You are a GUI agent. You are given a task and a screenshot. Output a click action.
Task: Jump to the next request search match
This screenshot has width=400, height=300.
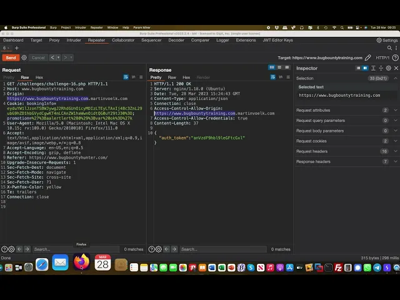click(x=27, y=249)
